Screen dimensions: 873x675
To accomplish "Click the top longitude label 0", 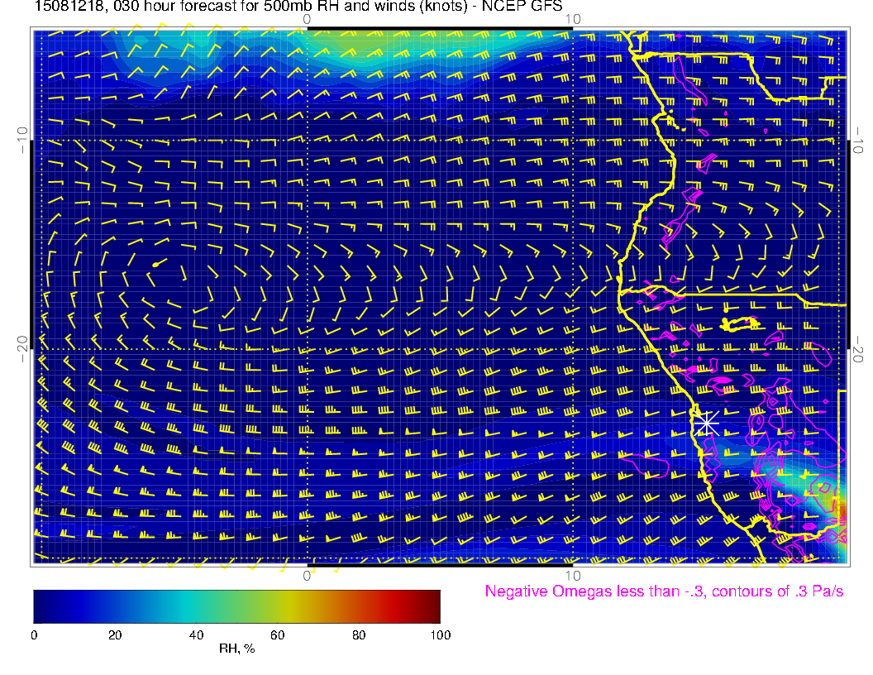I will pos(307,19).
